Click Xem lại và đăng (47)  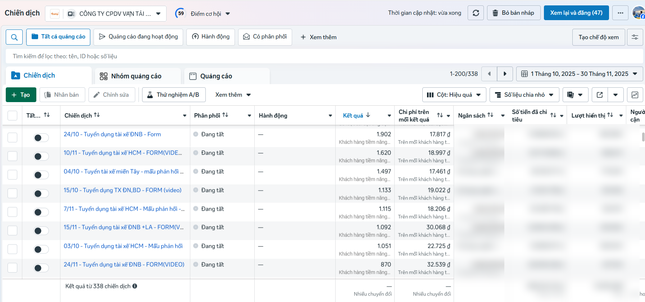click(576, 13)
